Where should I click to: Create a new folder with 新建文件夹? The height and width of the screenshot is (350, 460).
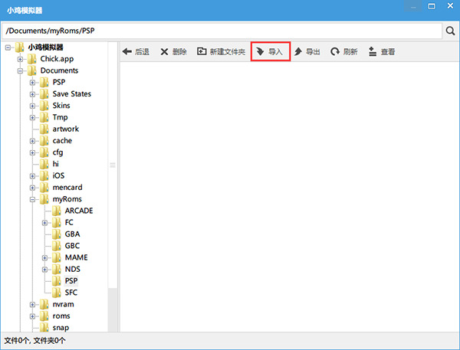221,52
